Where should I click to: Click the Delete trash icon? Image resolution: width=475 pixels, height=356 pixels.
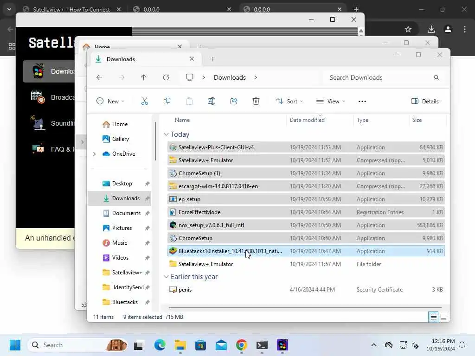tap(256, 101)
